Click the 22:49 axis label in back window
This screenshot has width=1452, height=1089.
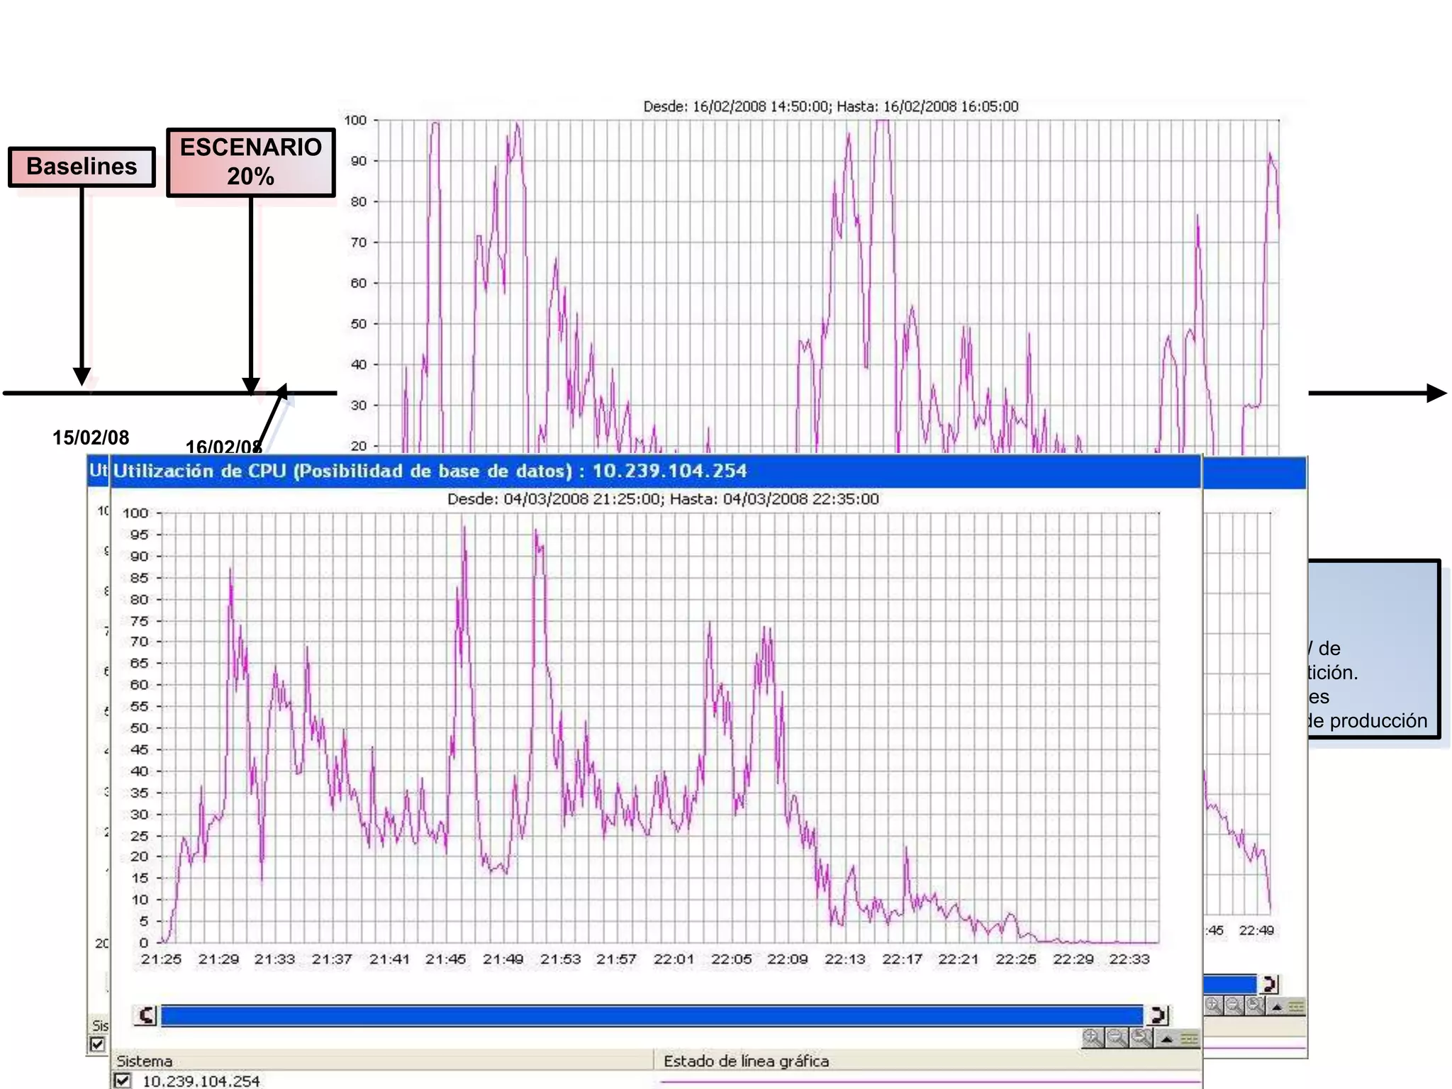coord(1256,930)
